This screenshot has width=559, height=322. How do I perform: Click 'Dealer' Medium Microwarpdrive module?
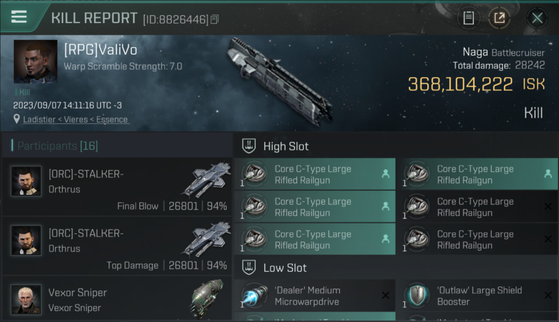pyautogui.click(x=315, y=296)
